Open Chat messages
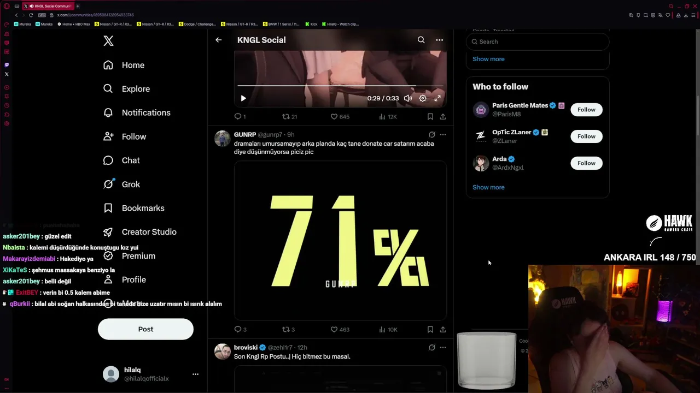Screen dimensions: 700x393 pyautogui.click(x=121, y=160)
